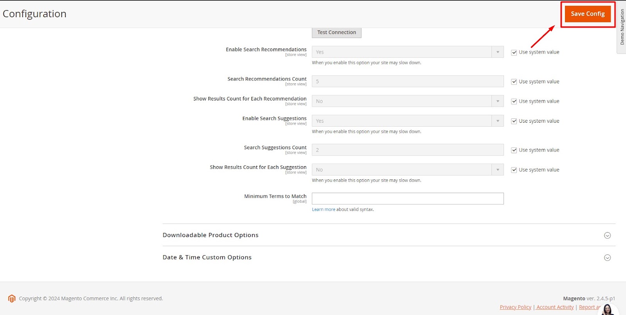Expand the Downloadable Product Options section
The height and width of the screenshot is (315, 626).
coord(607,235)
